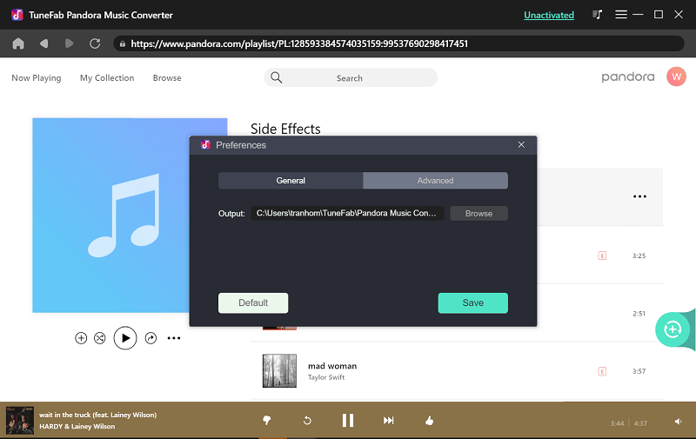Click explicit E badge beside 3:25
The image size is (696, 439).
tap(602, 256)
